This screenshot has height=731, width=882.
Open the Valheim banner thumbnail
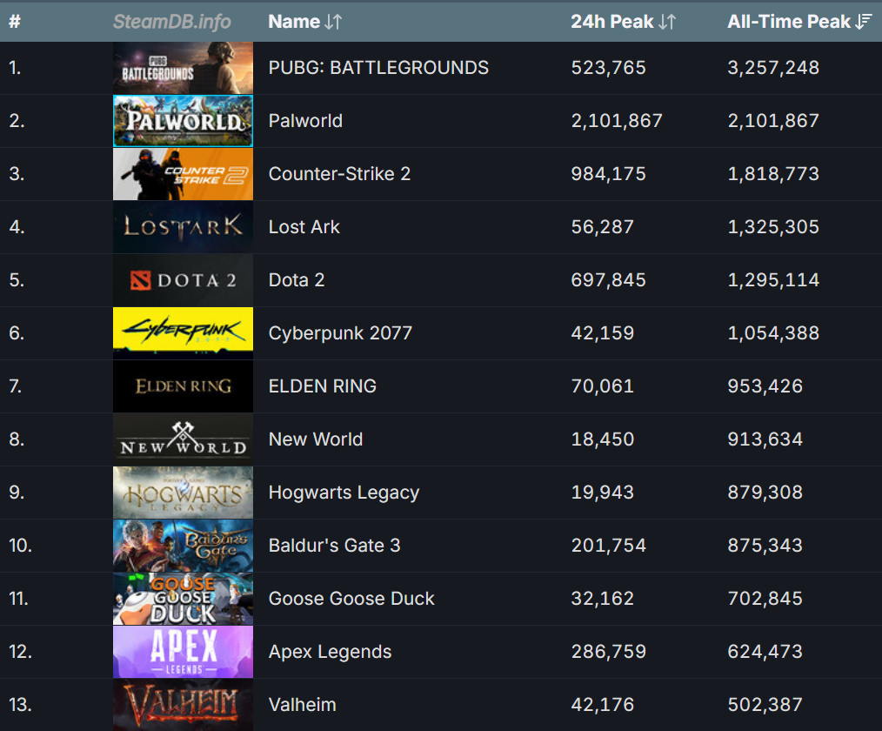click(x=183, y=705)
